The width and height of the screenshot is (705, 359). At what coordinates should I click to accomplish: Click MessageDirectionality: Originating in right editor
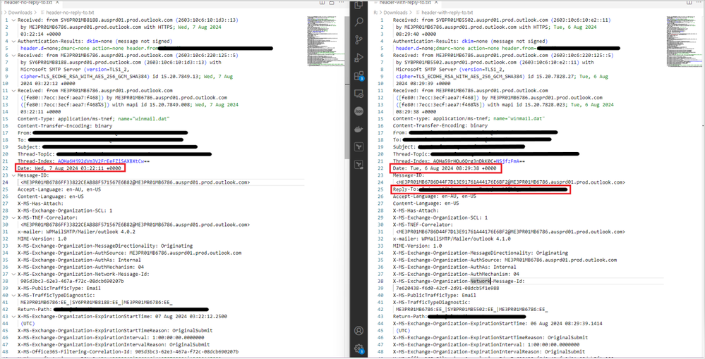[x=480, y=253]
